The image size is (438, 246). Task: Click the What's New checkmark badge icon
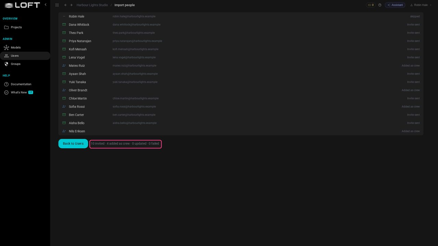tap(6, 93)
